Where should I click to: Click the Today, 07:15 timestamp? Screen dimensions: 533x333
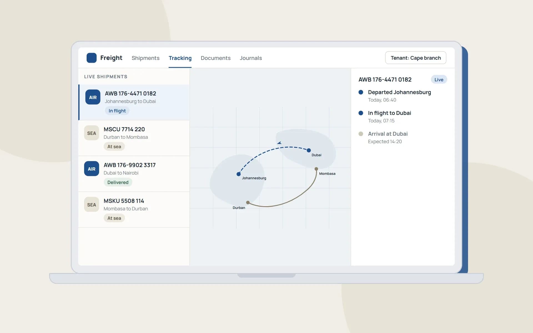(381, 121)
